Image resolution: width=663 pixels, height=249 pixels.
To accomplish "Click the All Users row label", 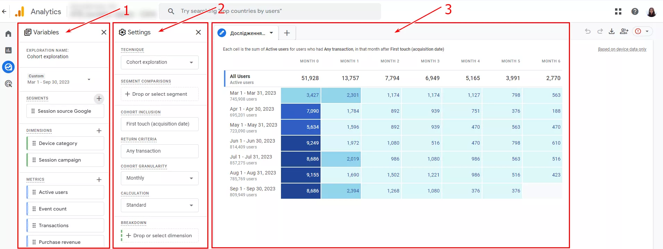I will (240, 76).
